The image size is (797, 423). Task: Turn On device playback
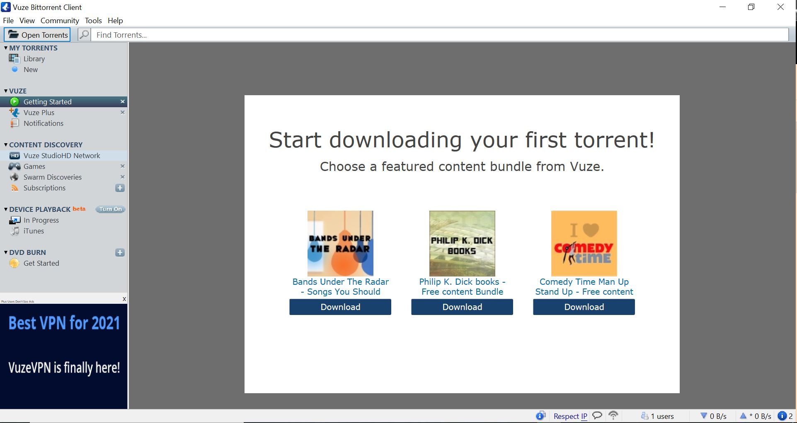tap(110, 209)
